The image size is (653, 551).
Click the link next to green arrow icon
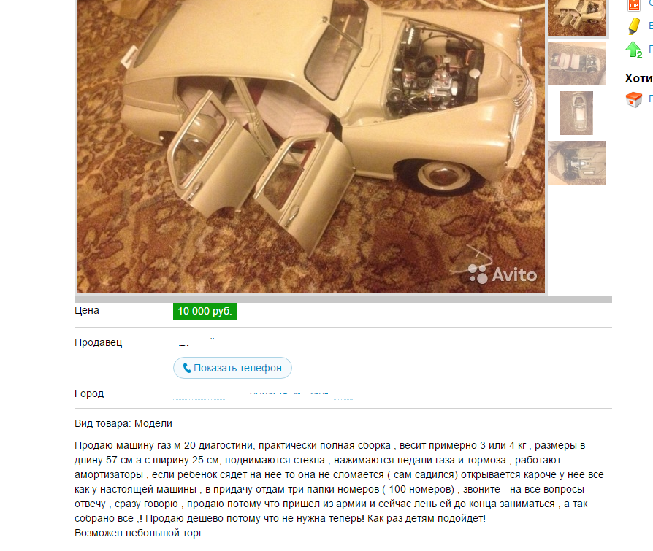click(x=651, y=49)
